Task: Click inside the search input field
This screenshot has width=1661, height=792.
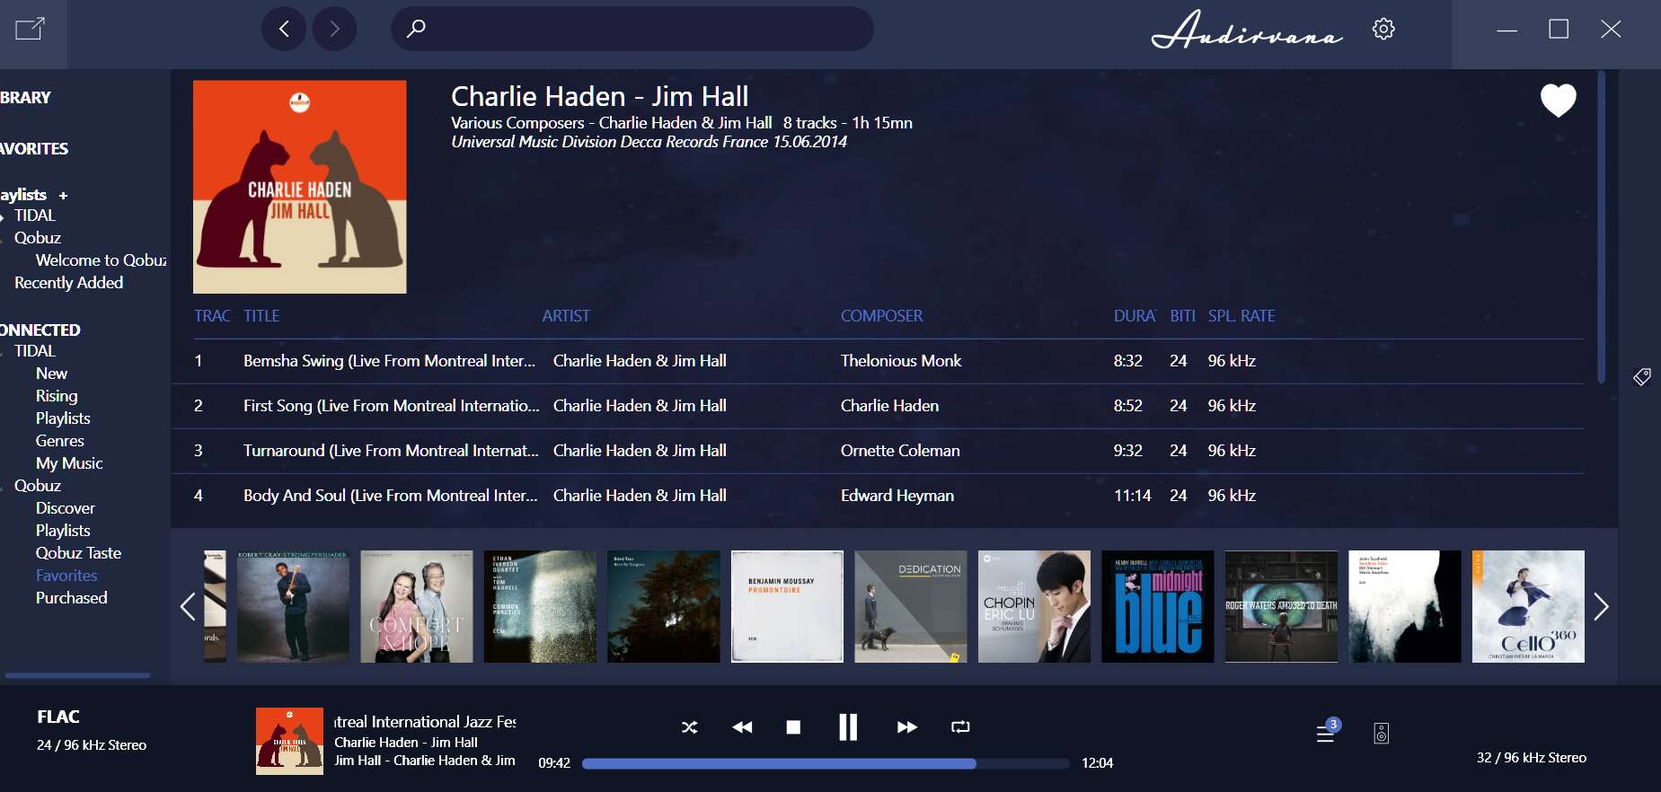Action: (632, 29)
